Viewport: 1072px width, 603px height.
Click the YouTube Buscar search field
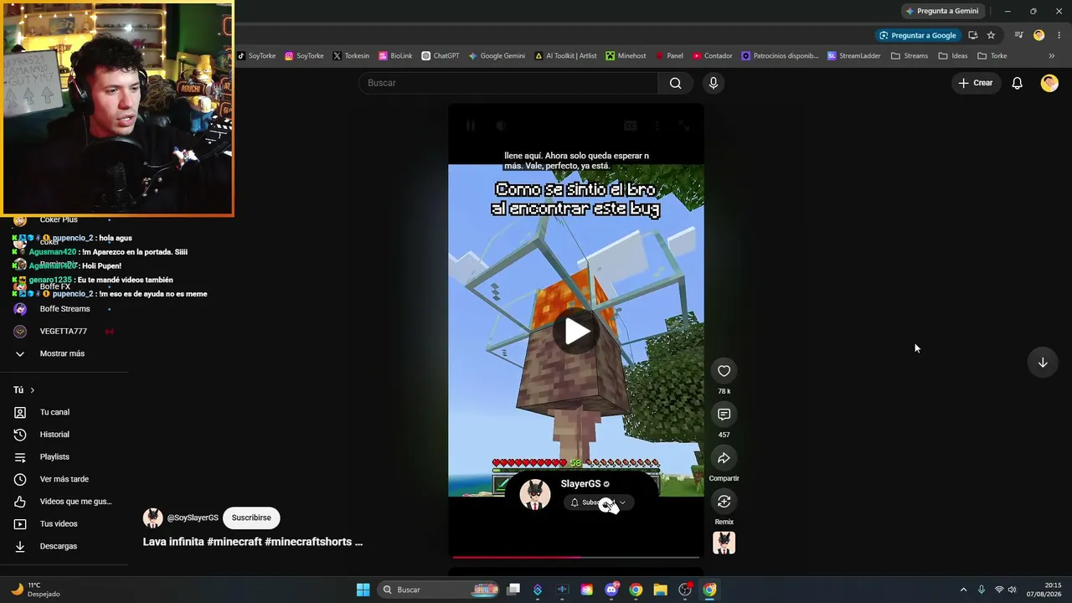[x=508, y=83]
